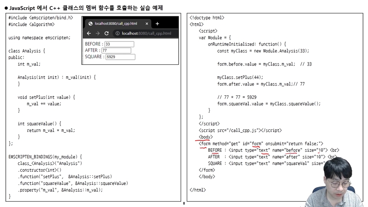Click the '#include <algorithm>' line
368x207 pixels.
click(31, 25)
